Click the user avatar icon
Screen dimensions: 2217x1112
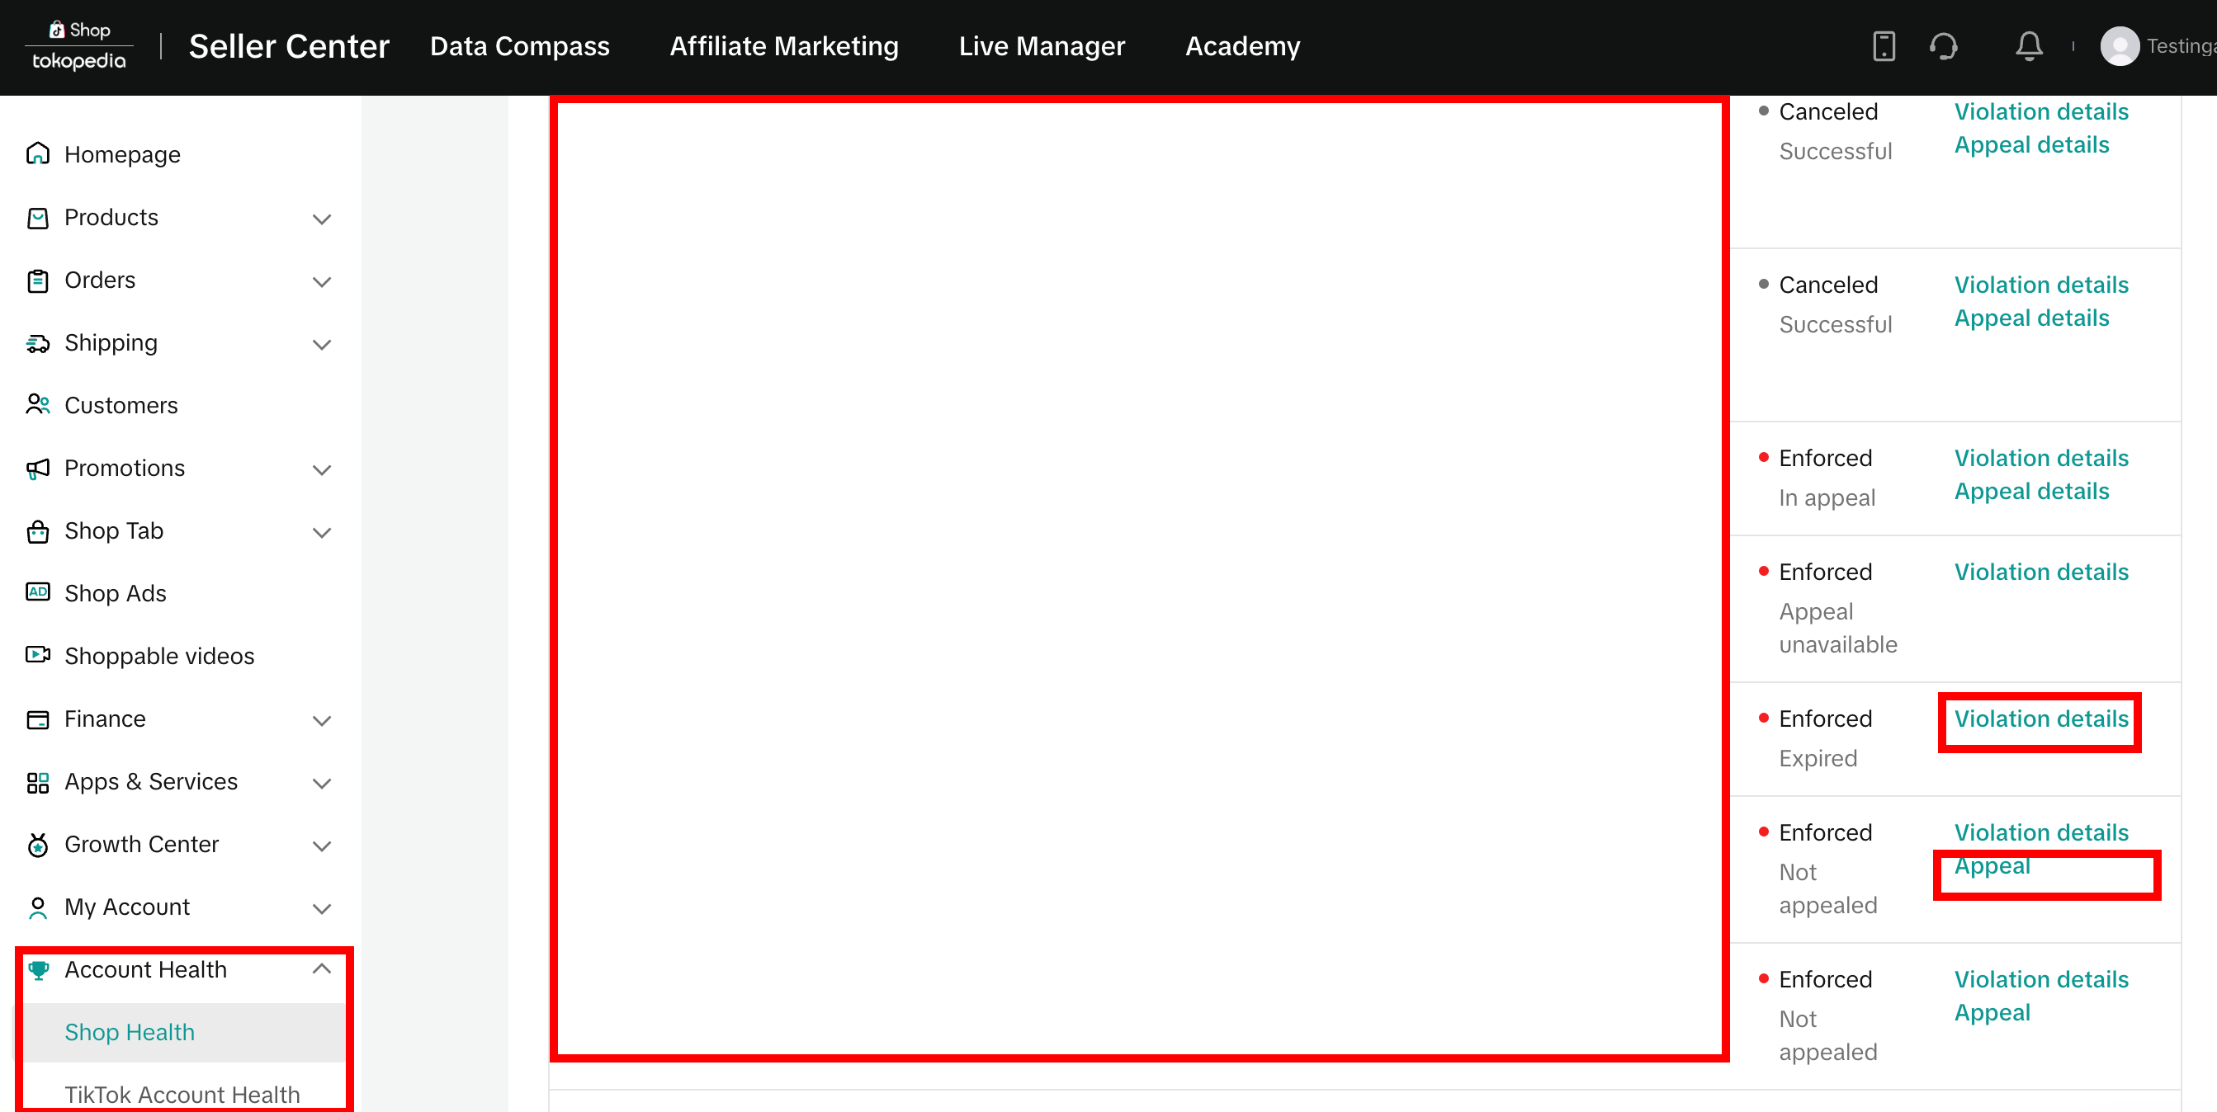2119,45
